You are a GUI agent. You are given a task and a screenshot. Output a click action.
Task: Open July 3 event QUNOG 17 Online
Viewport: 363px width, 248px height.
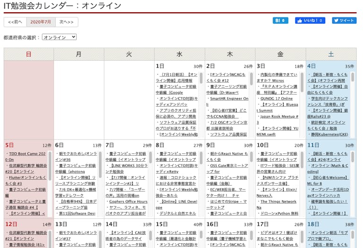(x=277, y=99)
